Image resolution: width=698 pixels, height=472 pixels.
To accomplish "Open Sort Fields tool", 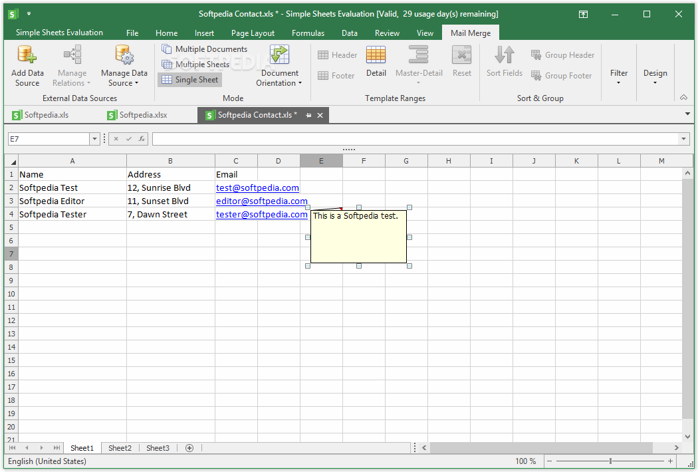I will click(505, 62).
